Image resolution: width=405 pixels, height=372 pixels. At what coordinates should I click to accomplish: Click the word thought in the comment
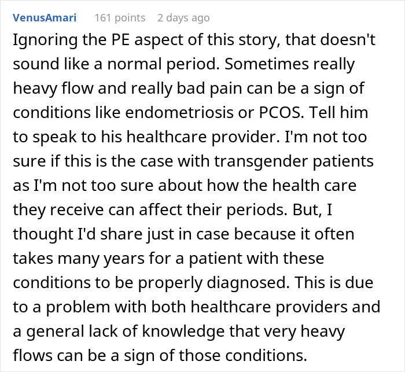pos(43,234)
